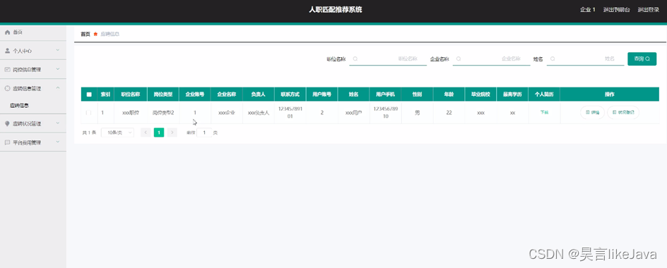Click the 状况登记 button in row 1
667x268 pixels.
(x=622, y=113)
